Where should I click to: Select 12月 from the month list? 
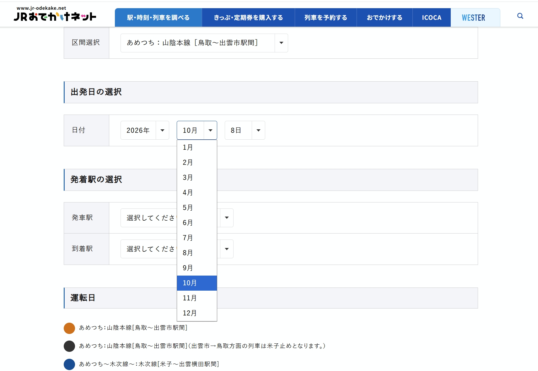[x=197, y=313]
